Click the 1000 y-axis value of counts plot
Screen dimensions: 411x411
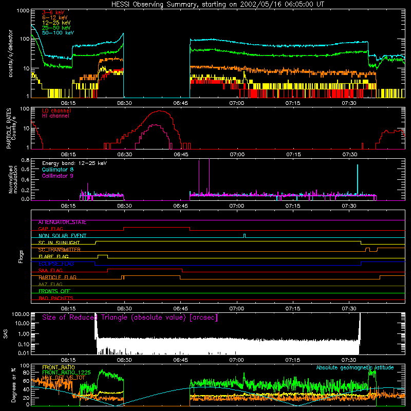pyautogui.click(x=23, y=11)
